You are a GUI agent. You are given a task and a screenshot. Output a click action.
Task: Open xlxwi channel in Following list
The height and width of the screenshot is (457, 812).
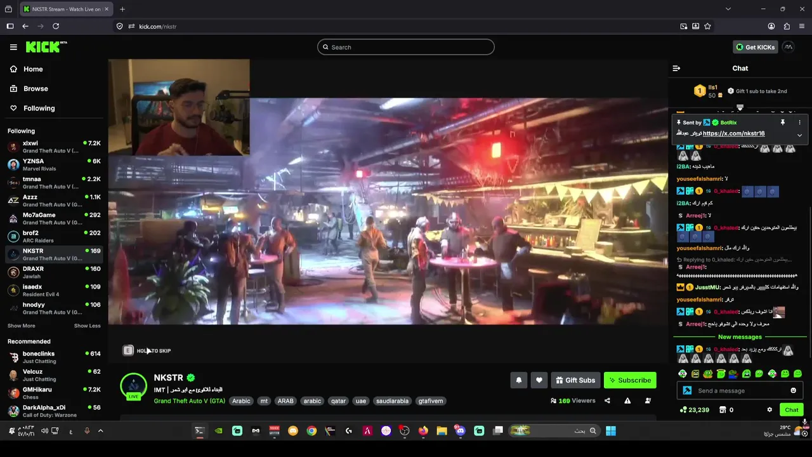coord(54,147)
